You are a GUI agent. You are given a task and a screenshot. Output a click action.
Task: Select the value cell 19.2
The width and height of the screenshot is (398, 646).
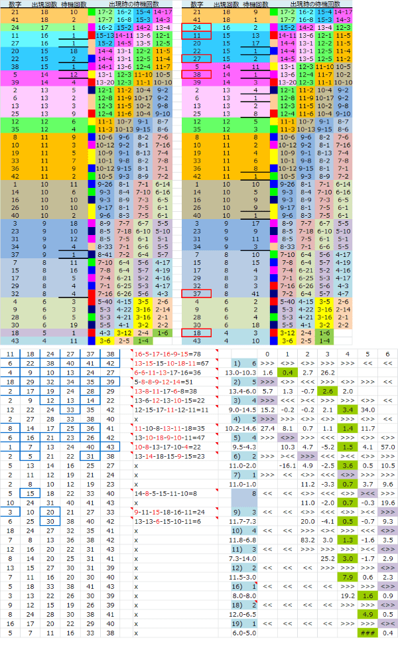pos(348,596)
